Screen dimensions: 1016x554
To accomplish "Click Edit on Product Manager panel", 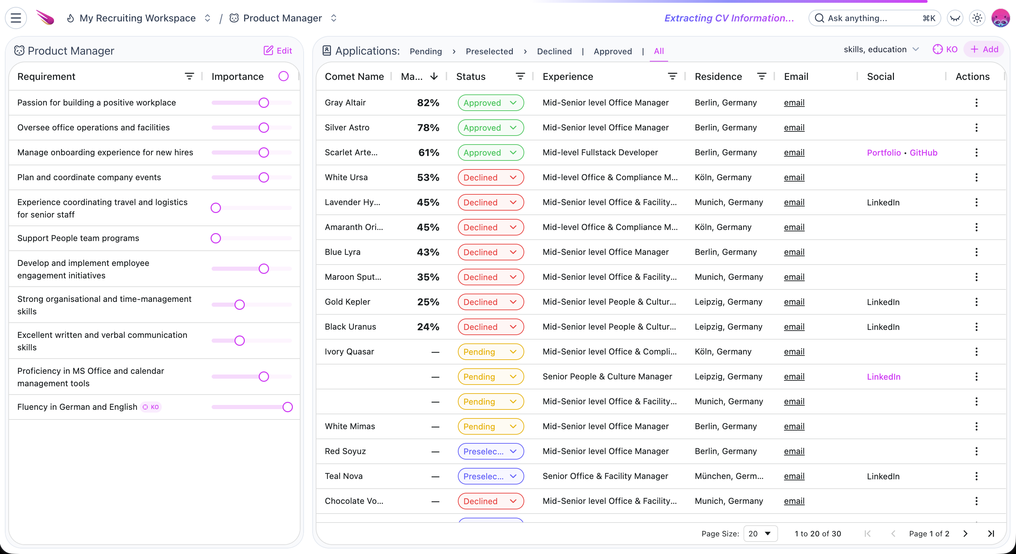I will click(278, 50).
